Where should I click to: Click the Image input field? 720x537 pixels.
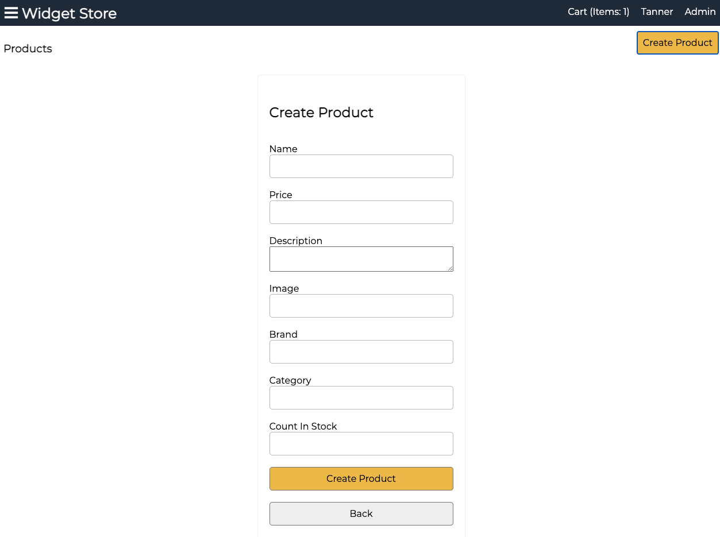[x=361, y=306]
